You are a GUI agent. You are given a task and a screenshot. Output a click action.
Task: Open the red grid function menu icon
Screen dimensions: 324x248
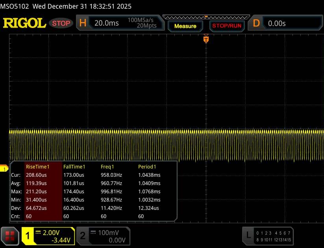[10, 235]
